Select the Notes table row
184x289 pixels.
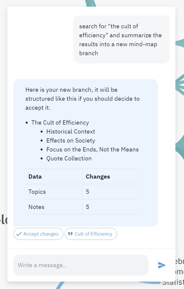click(36, 207)
